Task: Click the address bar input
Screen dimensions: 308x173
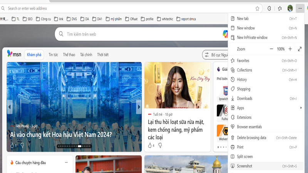Action: 130,8
